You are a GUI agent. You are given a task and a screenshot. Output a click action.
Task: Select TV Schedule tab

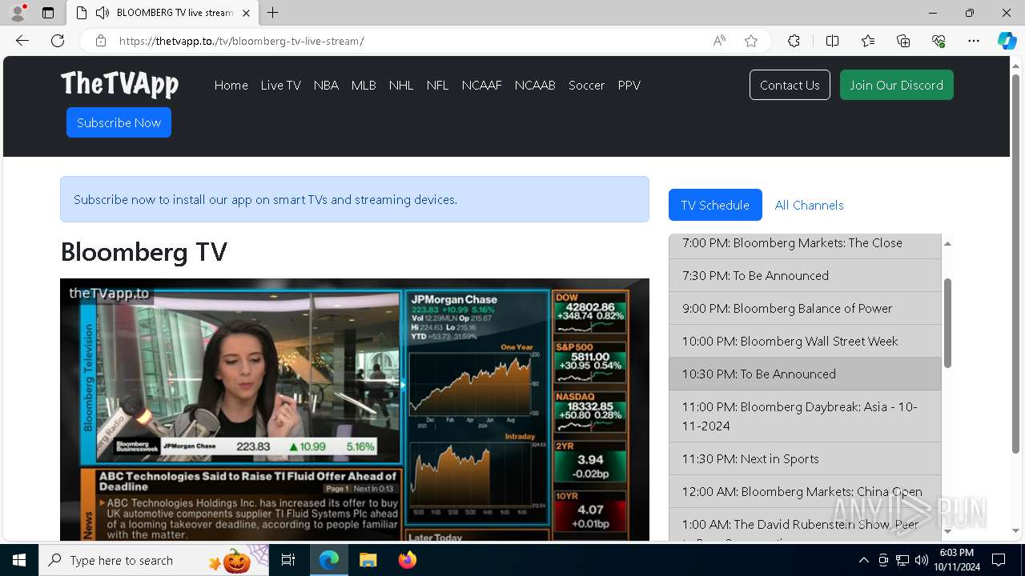pos(715,205)
